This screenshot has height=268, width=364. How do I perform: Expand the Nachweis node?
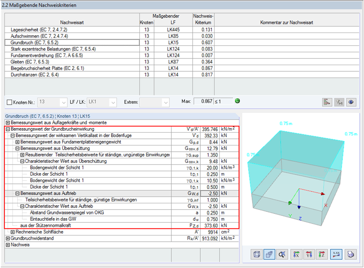tap(8, 245)
